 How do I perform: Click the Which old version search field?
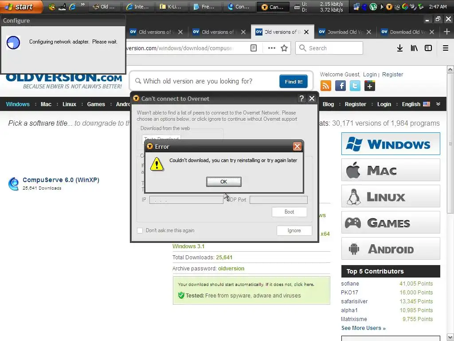[206, 81]
